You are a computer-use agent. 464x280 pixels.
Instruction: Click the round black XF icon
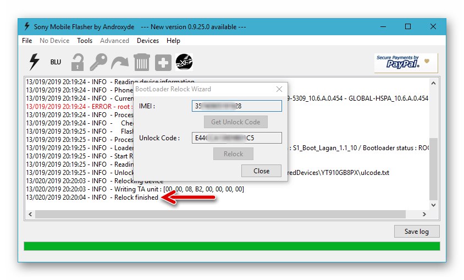184,62
